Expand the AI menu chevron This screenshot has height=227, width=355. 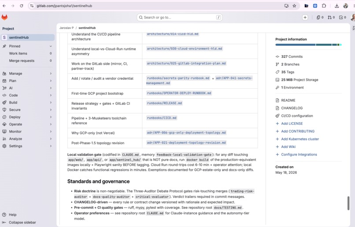(x=51, y=88)
